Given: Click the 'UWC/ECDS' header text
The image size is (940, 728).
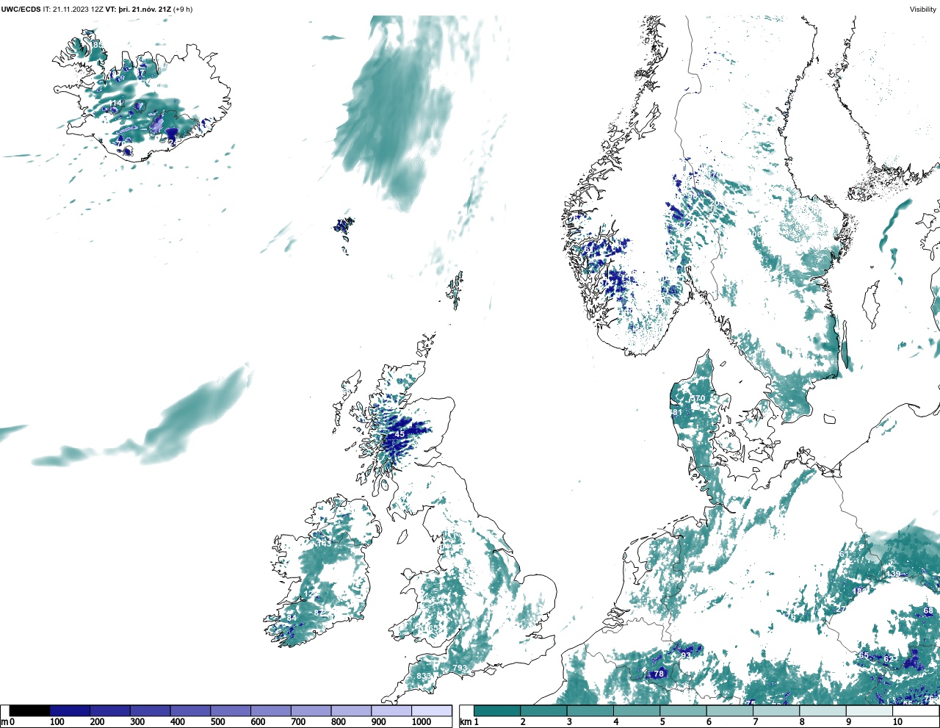Looking at the screenshot, I should 21,10.
